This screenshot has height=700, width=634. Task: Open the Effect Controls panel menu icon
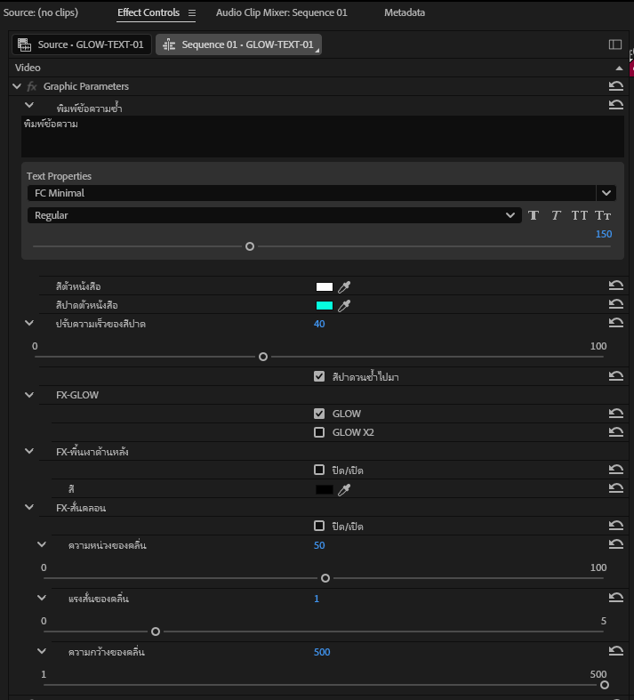191,13
